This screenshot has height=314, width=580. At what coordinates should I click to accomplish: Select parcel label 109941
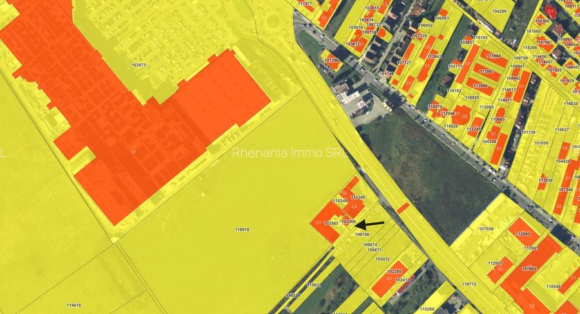tap(517, 66)
